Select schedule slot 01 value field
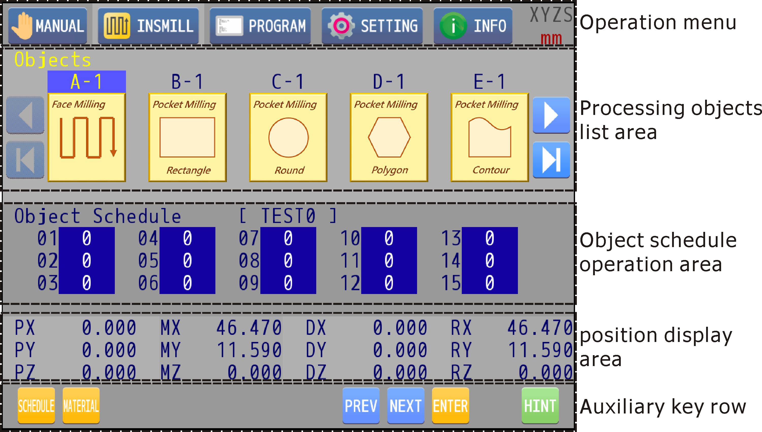762x432 pixels. (86, 238)
